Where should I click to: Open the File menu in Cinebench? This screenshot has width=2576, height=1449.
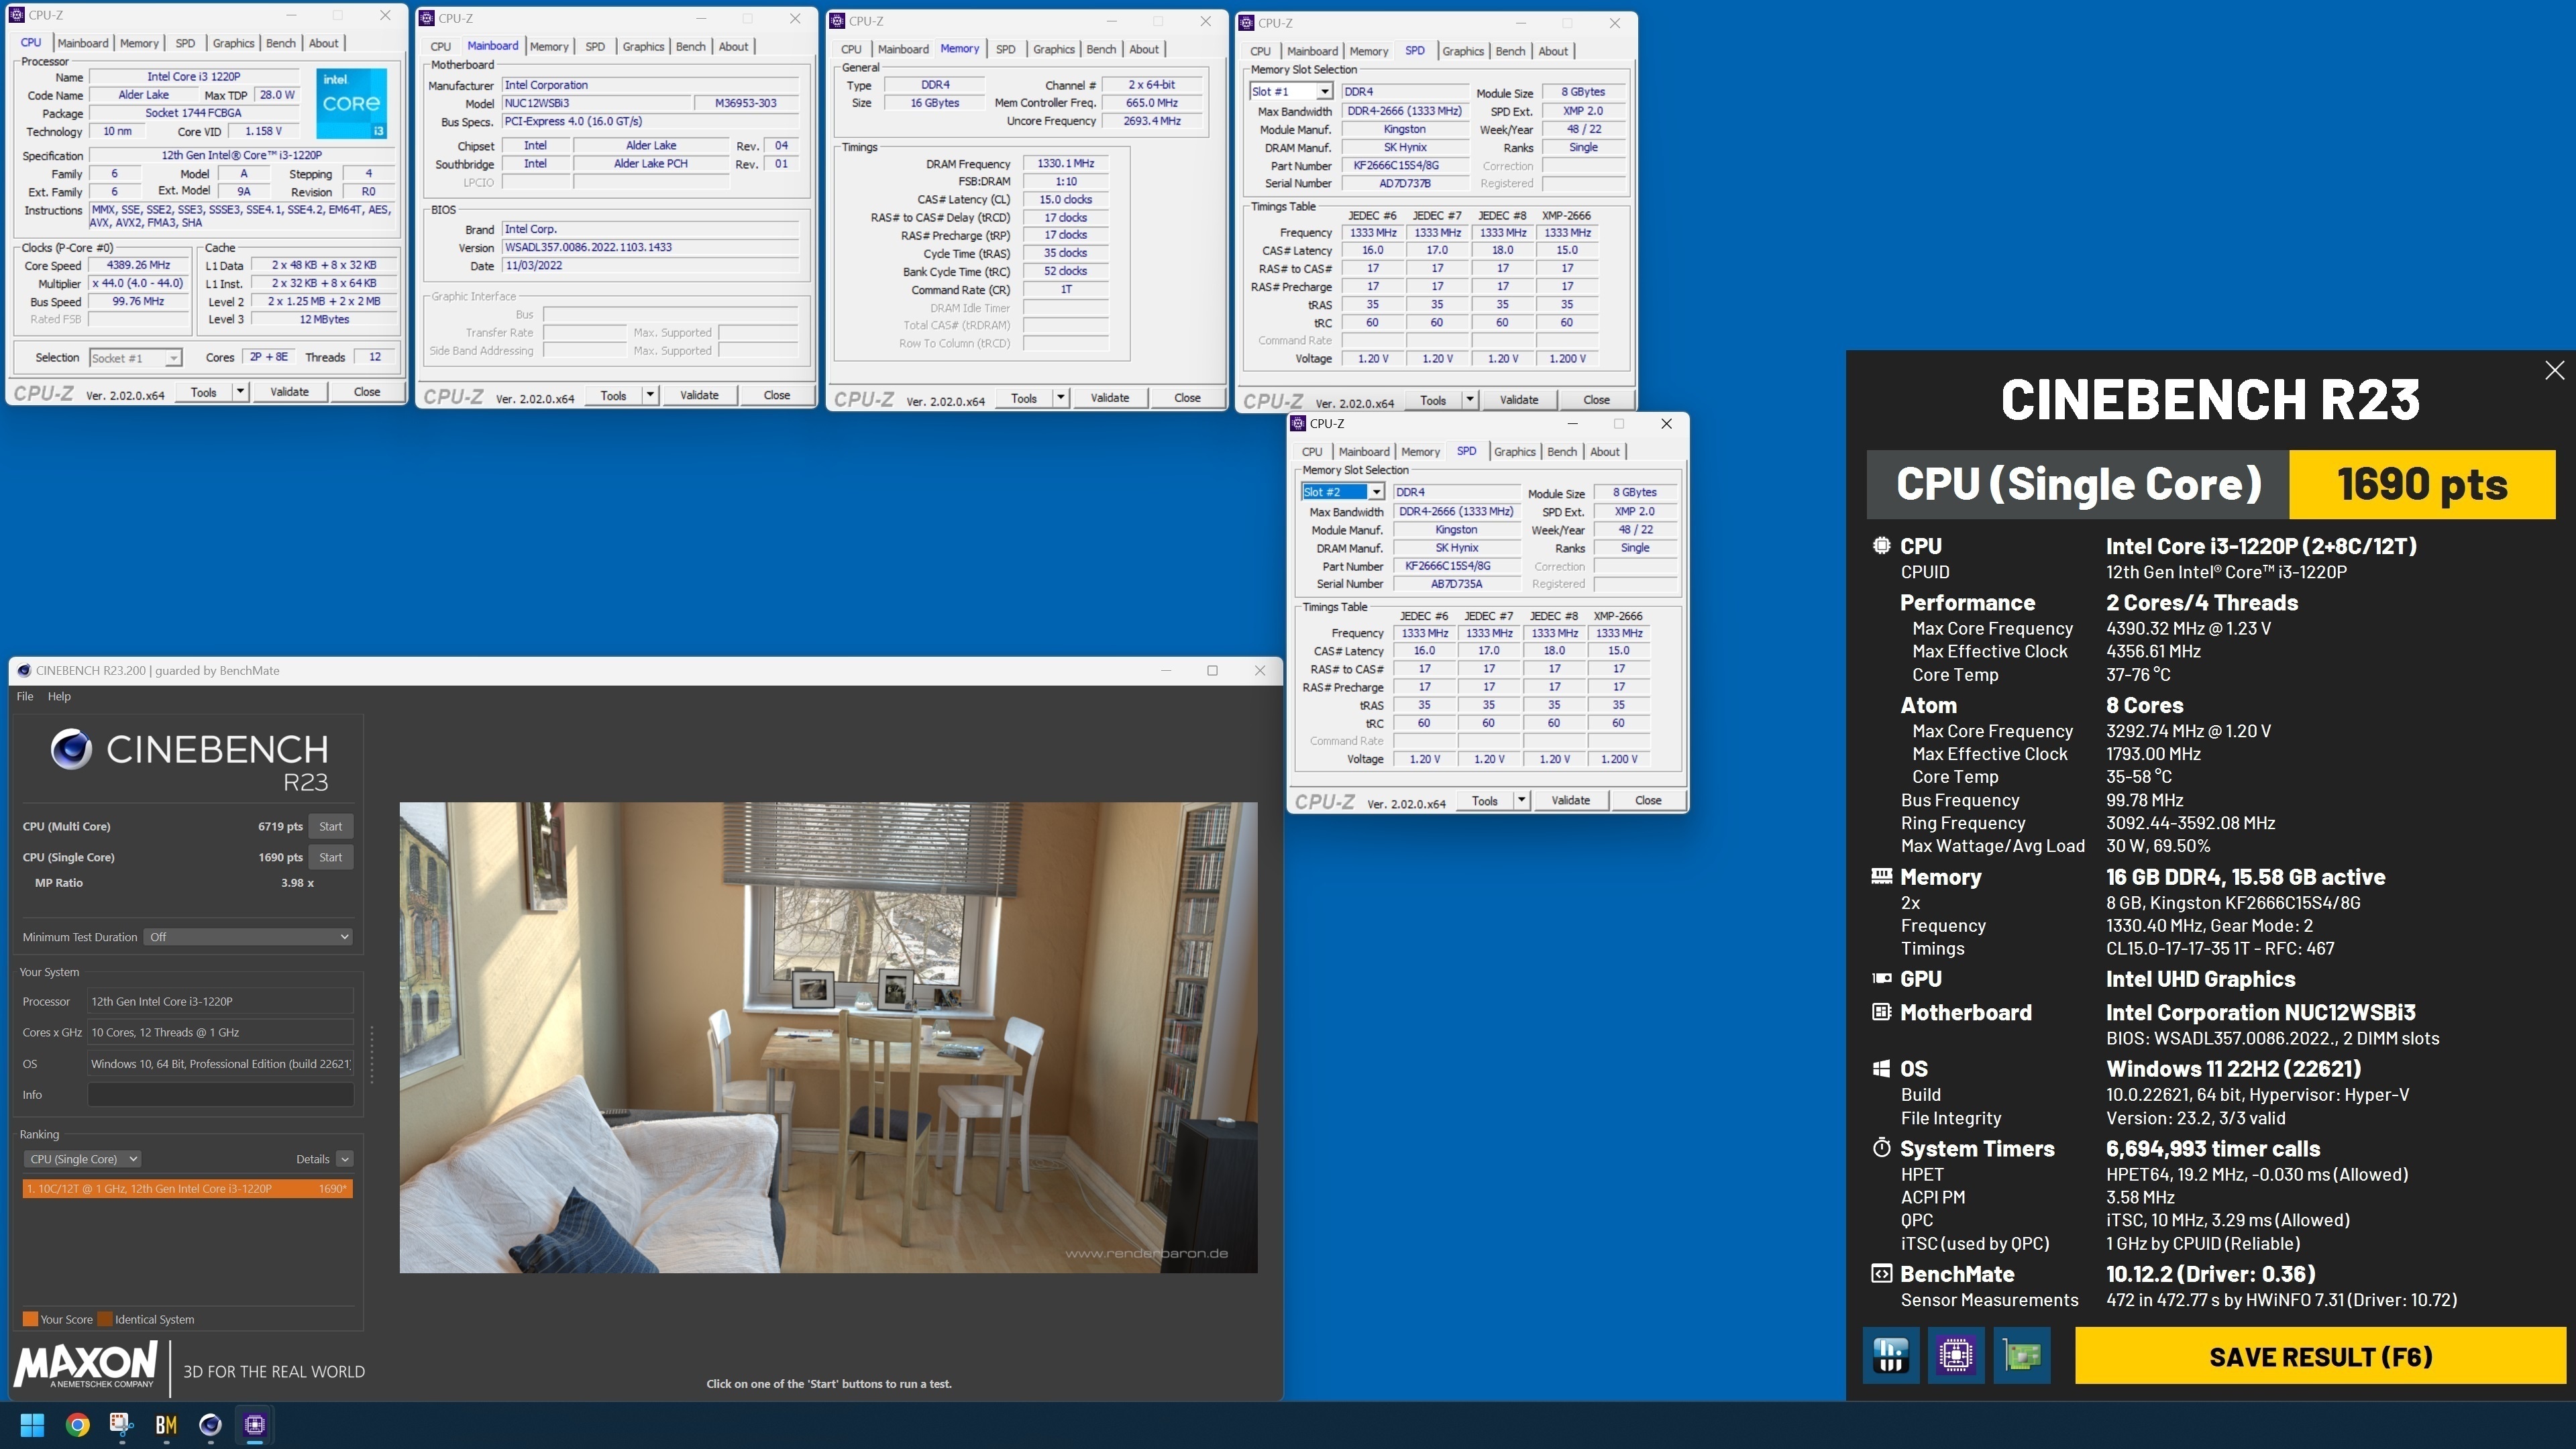click(x=25, y=697)
